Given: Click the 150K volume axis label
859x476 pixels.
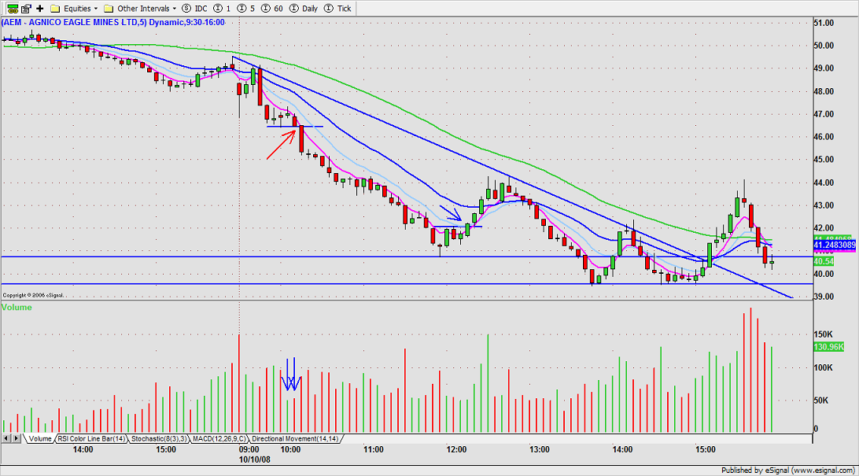Looking at the screenshot, I should [824, 334].
